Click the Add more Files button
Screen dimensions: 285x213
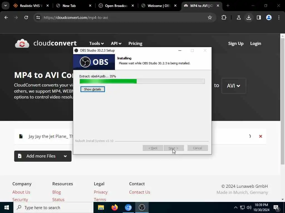tap(43, 156)
